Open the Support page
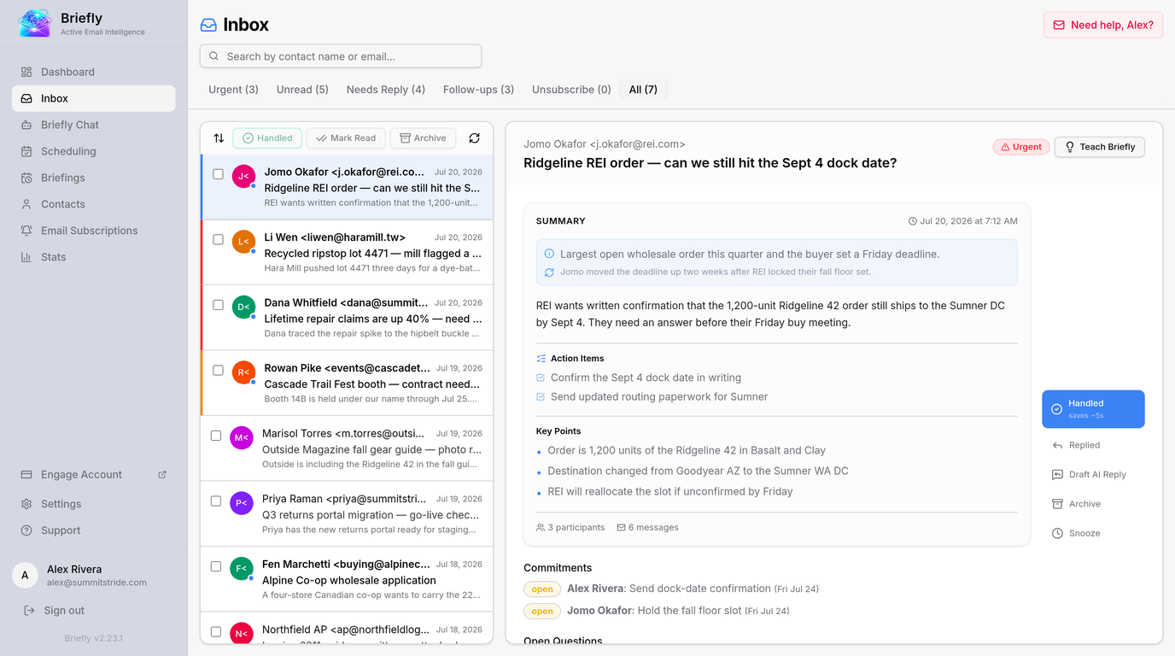Image resolution: width=1175 pixels, height=656 pixels. (x=94, y=530)
